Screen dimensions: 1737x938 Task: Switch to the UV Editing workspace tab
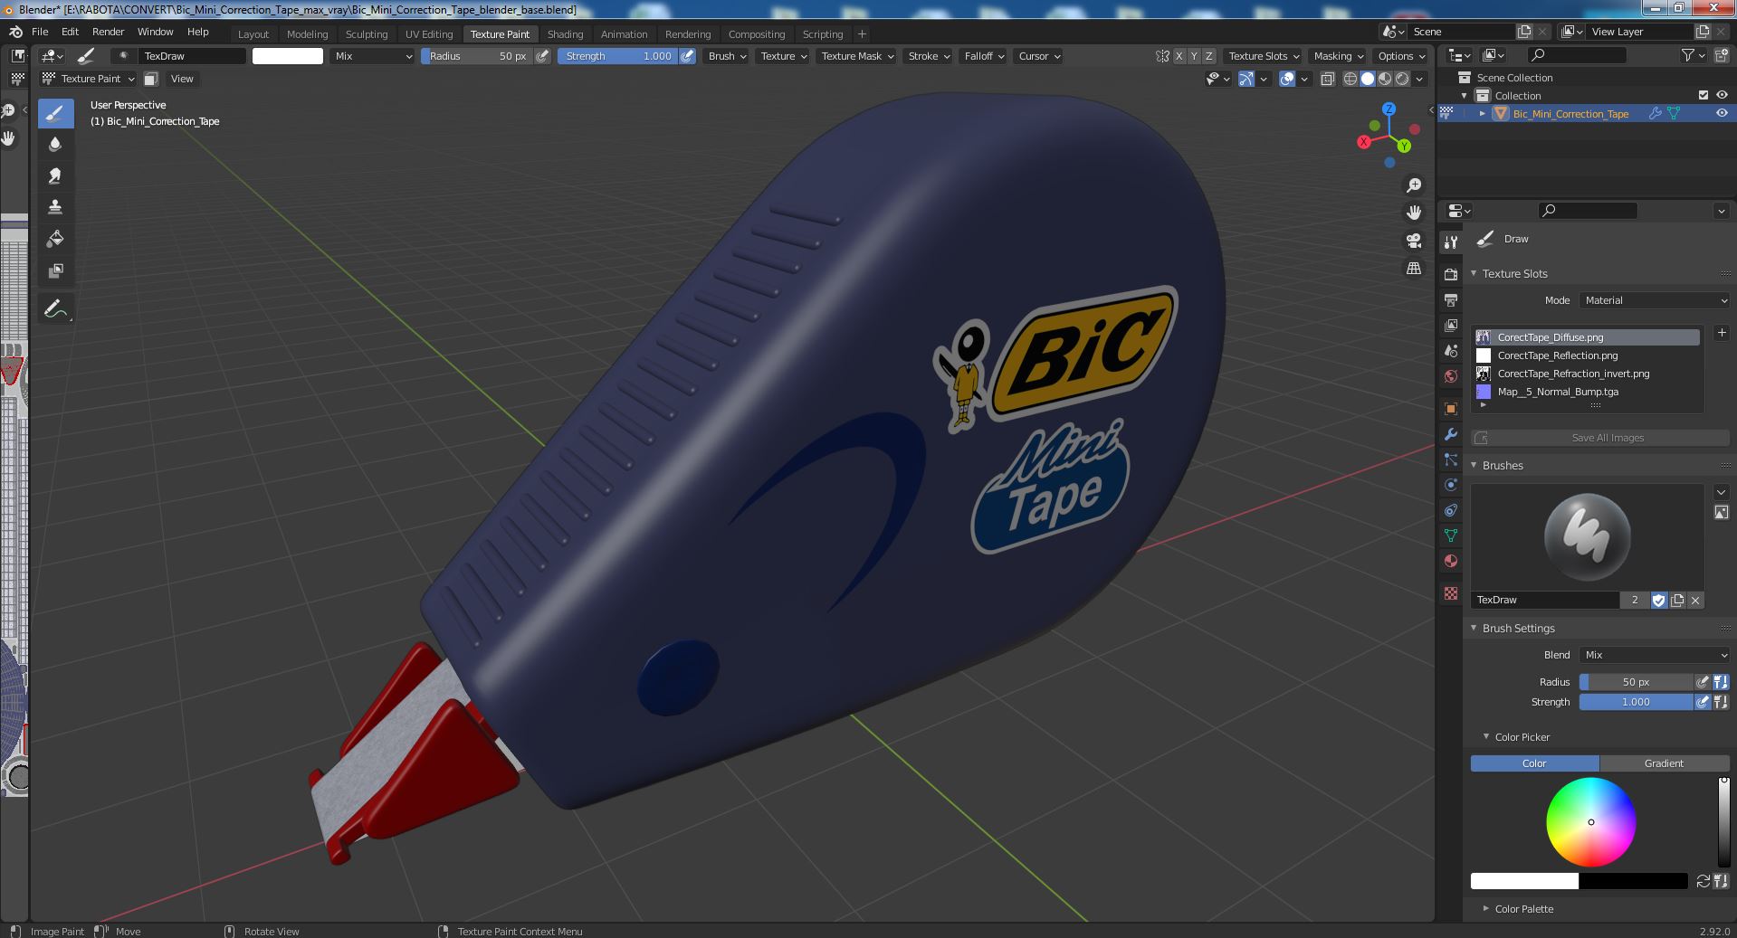[x=428, y=34]
